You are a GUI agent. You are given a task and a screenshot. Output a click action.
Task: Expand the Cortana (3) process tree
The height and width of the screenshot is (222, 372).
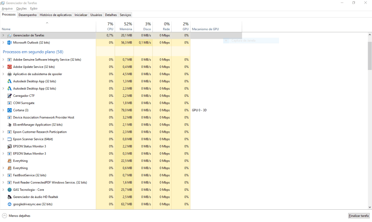(x=3, y=110)
